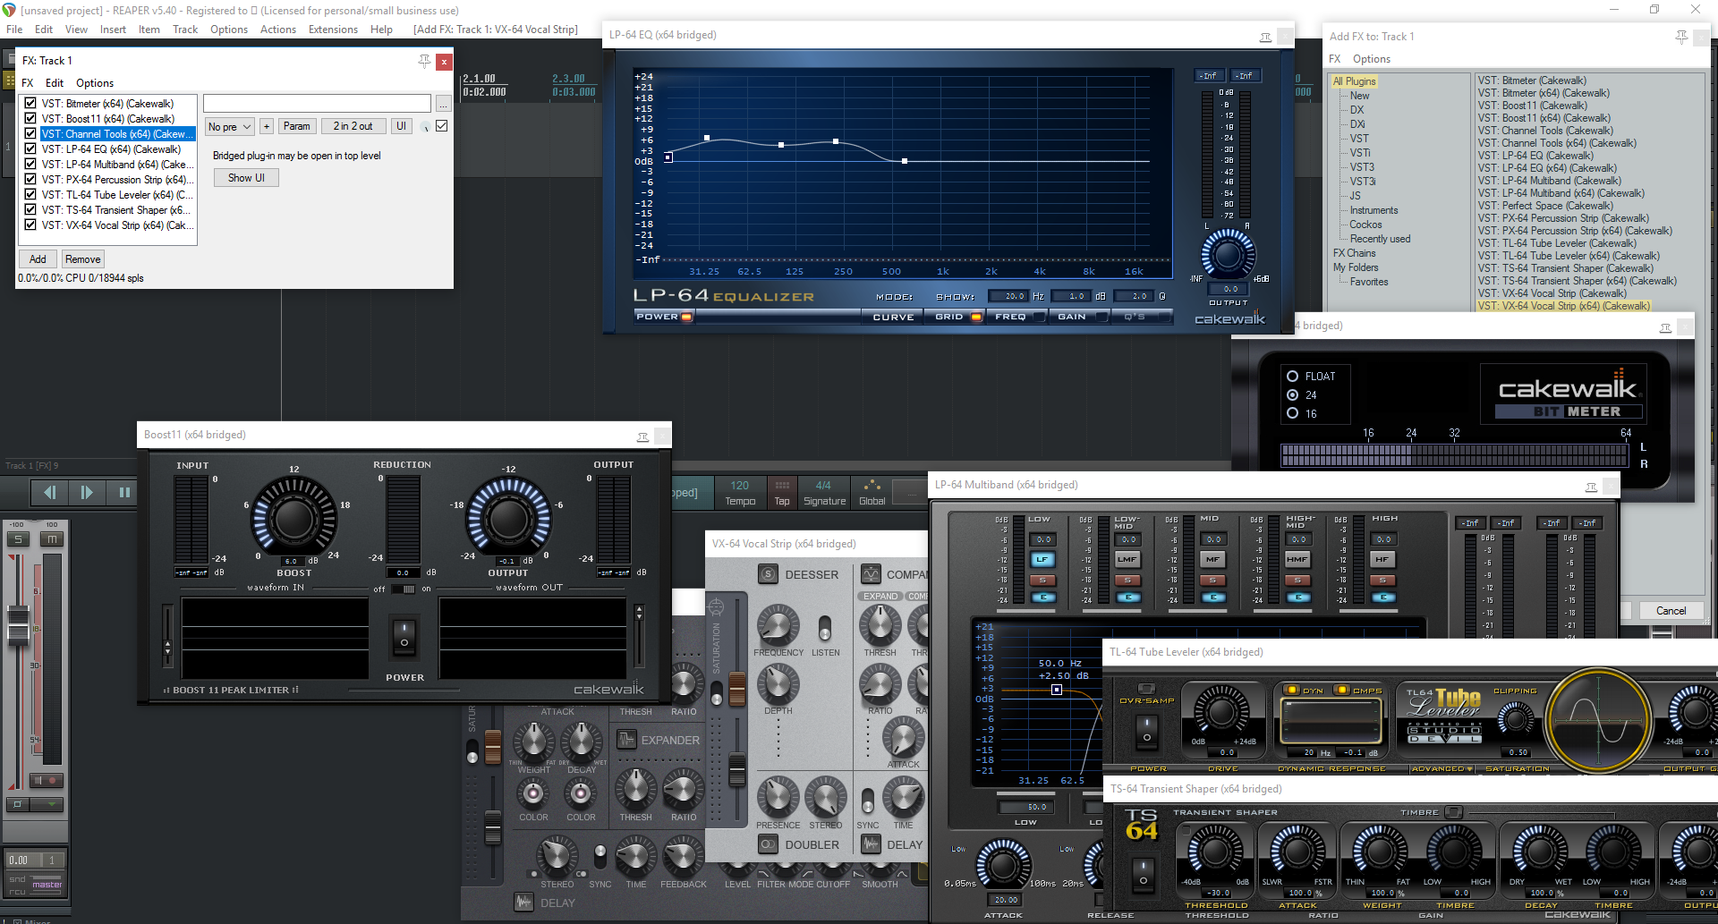Image resolution: width=1718 pixels, height=924 pixels.
Task: Mute Track 1 using the M button
Action: [52, 539]
